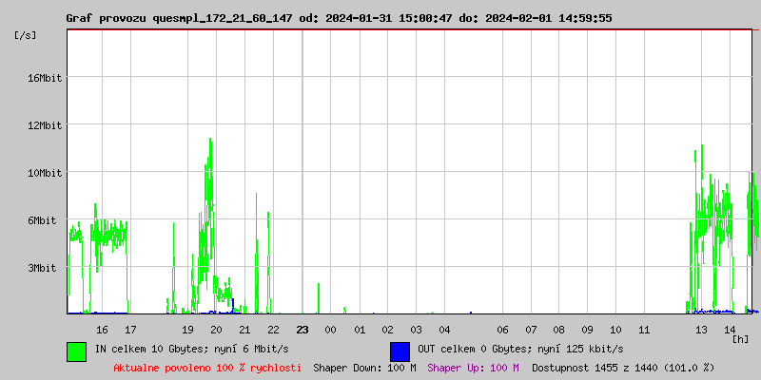Click hour label '04' on time axis
The height and width of the screenshot is (380, 761).
point(444,330)
